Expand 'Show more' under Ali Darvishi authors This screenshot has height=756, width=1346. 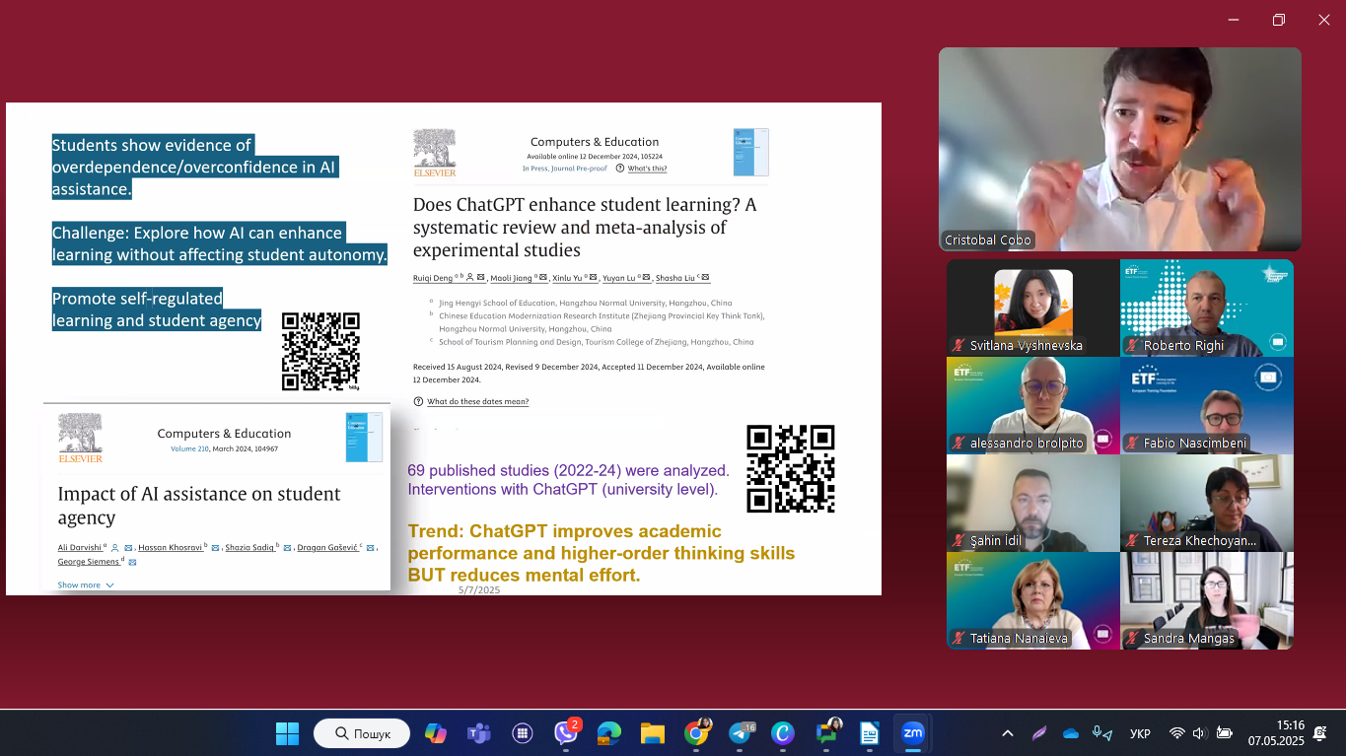pyautogui.click(x=86, y=584)
